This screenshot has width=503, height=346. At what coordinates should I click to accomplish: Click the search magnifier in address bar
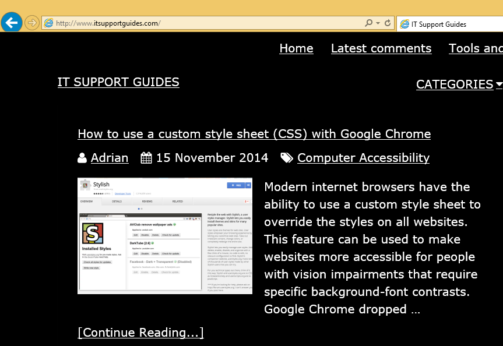(368, 23)
